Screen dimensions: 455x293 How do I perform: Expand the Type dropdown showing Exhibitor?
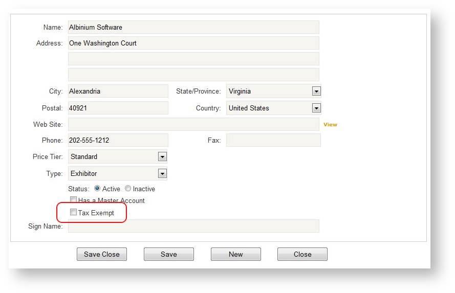click(x=162, y=174)
